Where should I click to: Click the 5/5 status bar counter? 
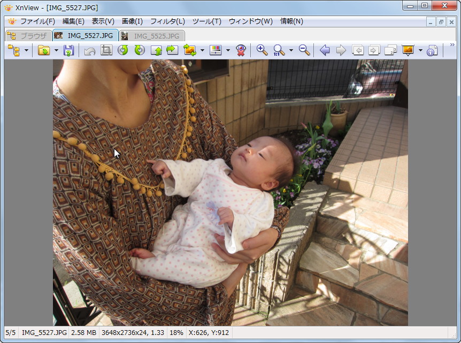point(11,333)
